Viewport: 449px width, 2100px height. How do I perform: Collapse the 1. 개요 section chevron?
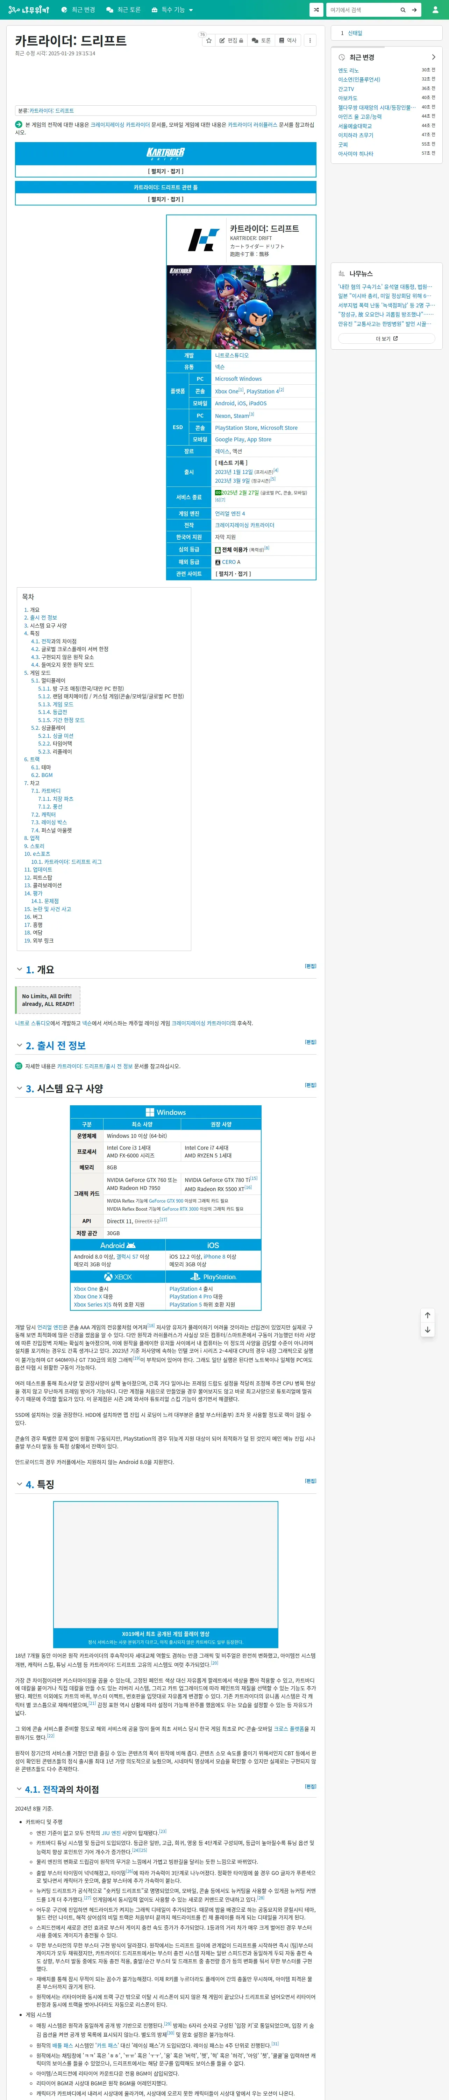20,969
